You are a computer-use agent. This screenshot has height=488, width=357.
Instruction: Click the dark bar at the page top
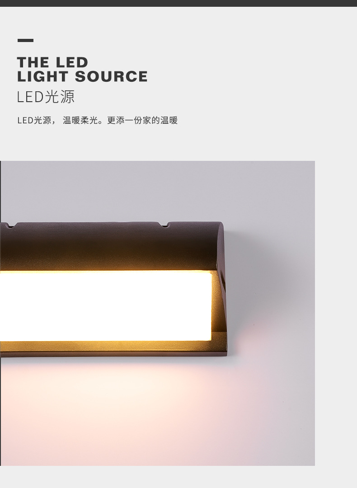tap(178, 3)
